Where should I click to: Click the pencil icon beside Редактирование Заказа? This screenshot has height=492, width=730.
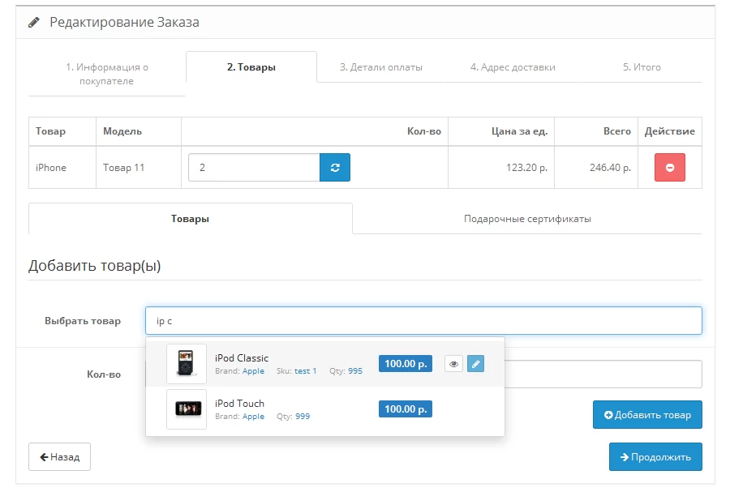34,23
